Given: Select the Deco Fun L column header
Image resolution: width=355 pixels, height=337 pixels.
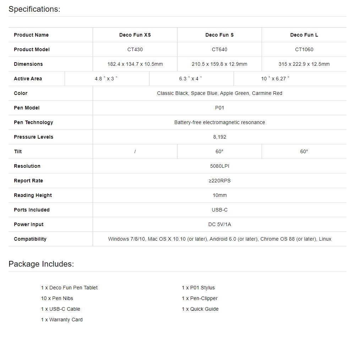Looking at the screenshot, I should click(304, 35).
